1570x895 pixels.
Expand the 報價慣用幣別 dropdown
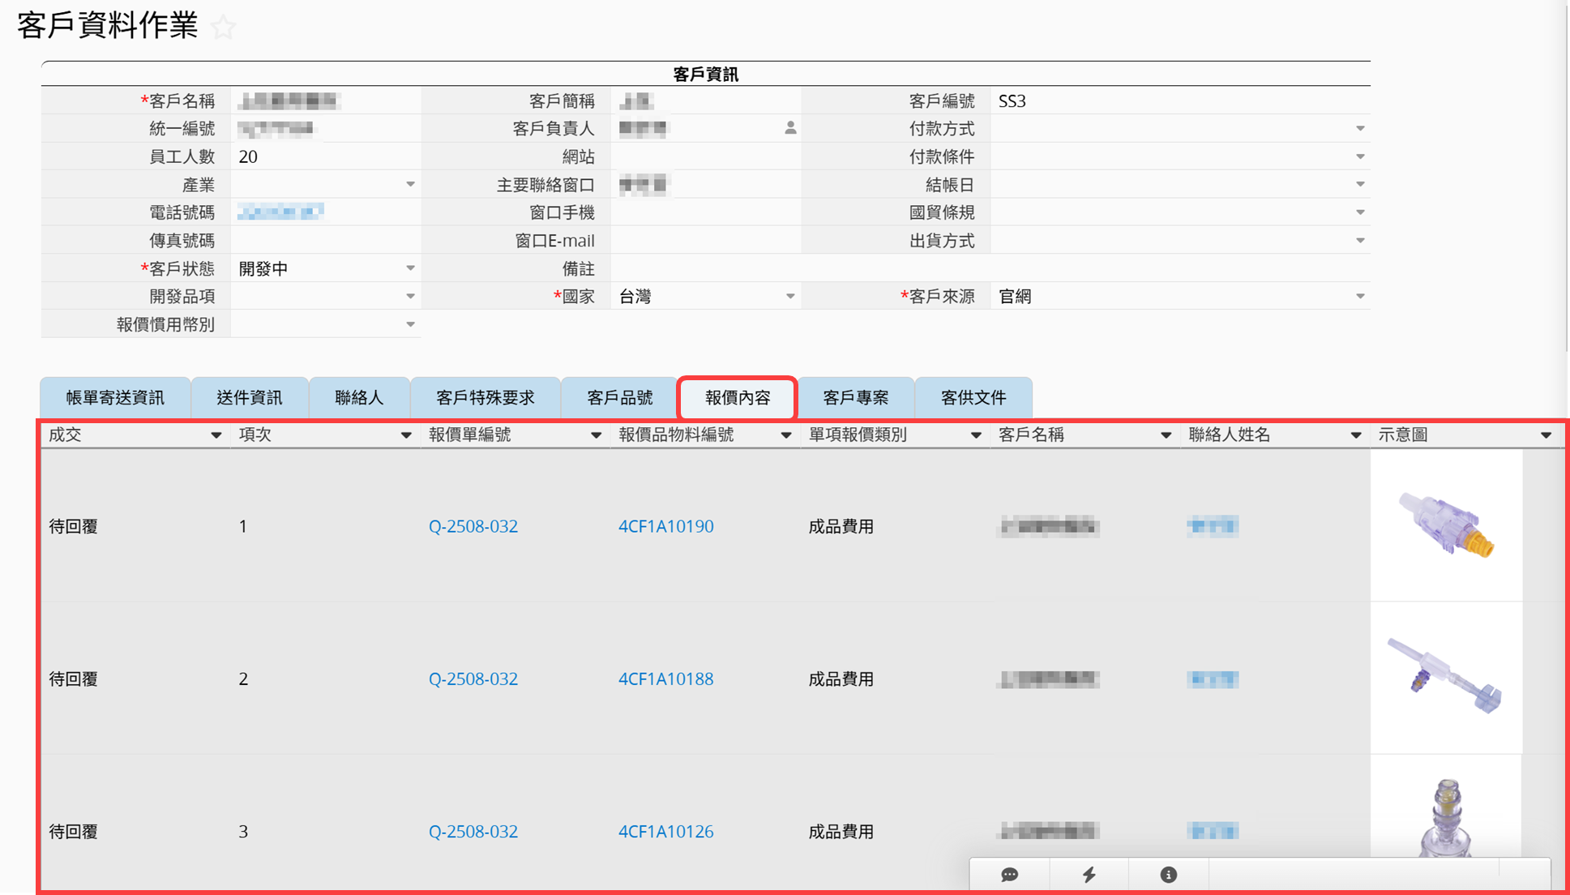tap(410, 324)
